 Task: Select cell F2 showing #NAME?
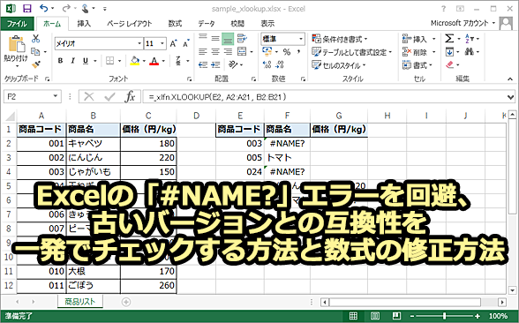click(x=287, y=144)
